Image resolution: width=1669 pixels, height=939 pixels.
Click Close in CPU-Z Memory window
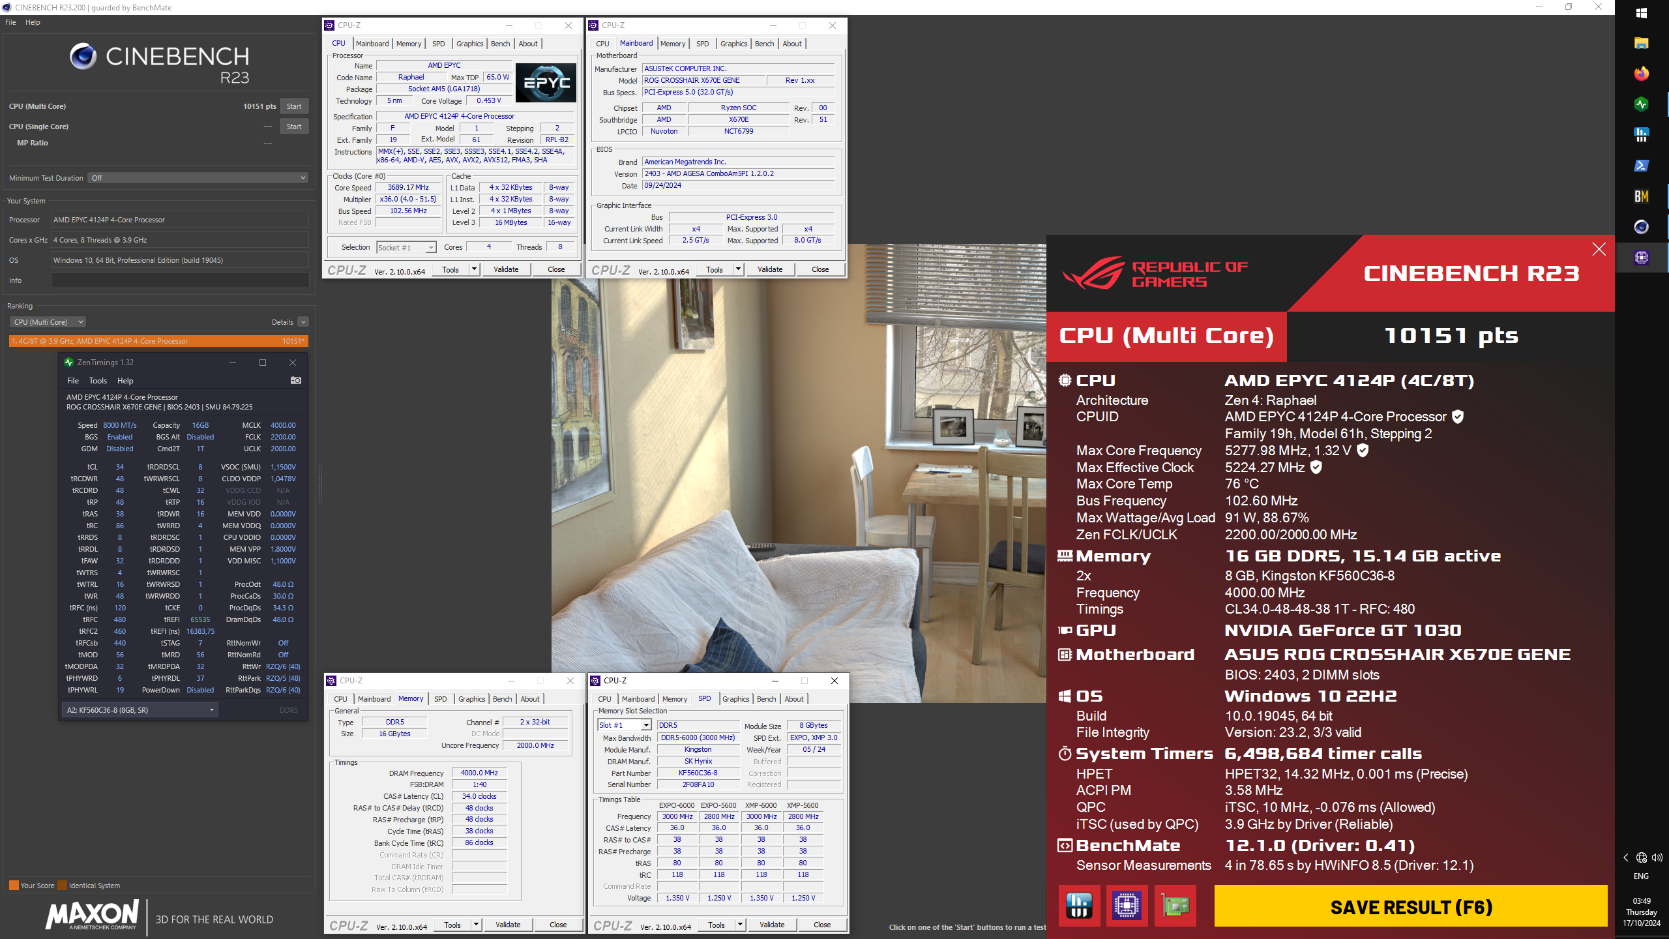[558, 925]
